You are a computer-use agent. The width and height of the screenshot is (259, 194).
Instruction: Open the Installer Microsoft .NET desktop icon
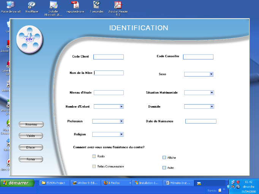pos(53,5)
